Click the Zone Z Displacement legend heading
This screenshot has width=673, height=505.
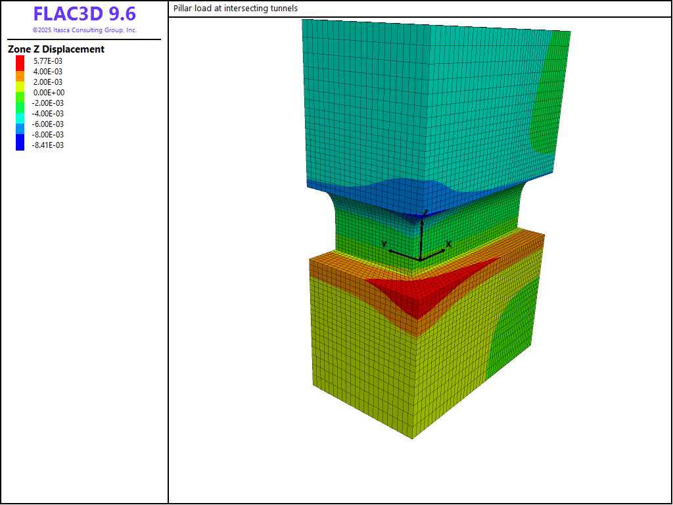click(56, 49)
